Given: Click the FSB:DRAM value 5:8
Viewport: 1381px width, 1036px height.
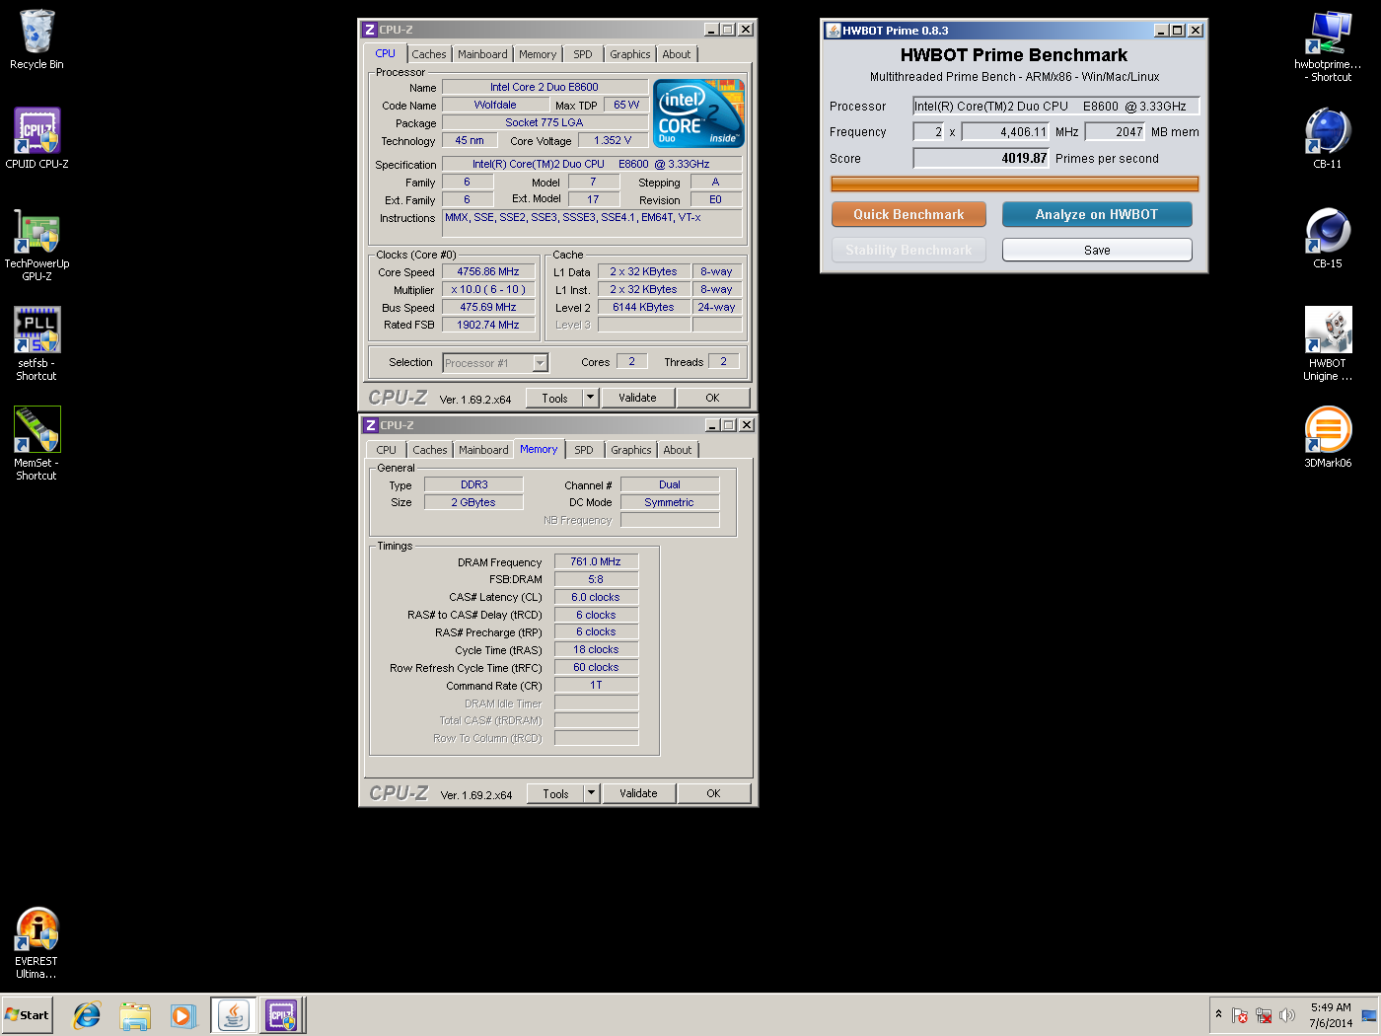Looking at the screenshot, I should (596, 579).
